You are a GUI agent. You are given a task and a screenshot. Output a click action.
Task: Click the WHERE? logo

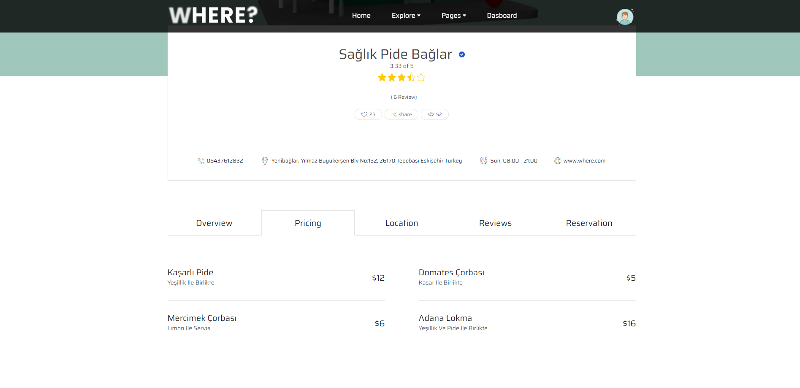tap(213, 15)
